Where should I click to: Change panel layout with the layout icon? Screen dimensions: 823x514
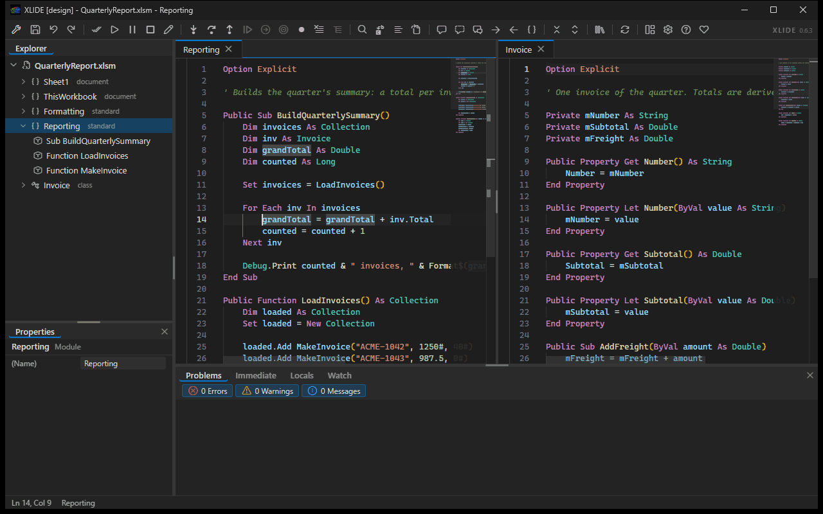(x=650, y=30)
